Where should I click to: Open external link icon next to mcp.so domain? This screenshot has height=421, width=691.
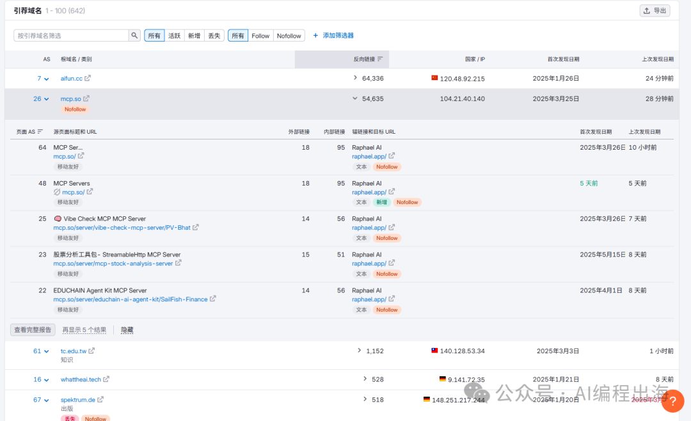(86, 99)
